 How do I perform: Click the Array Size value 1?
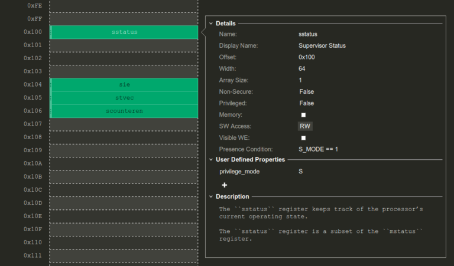click(300, 80)
